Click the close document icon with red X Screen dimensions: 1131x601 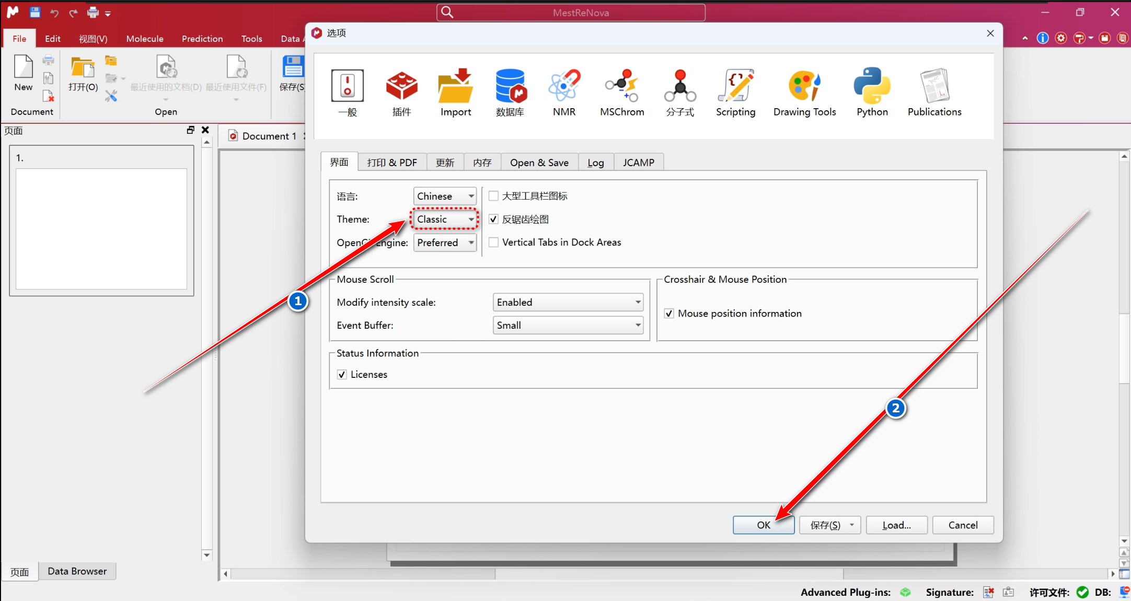tap(48, 96)
